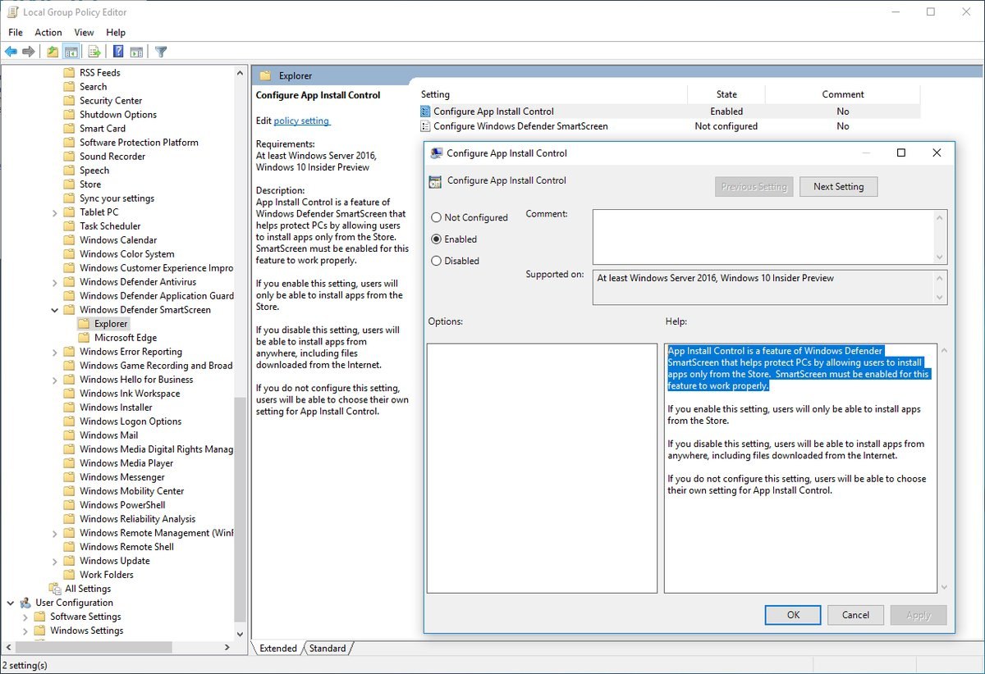Select the Not Configured radio button

click(437, 218)
